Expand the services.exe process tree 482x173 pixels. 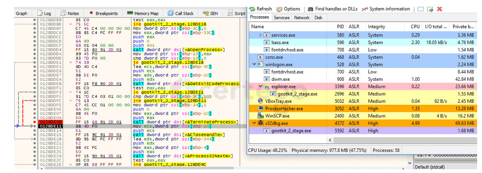coord(261,35)
